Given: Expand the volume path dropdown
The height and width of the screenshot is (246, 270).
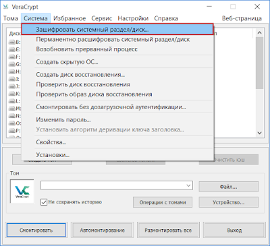Looking at the screenshot, I should tap(188, 185).
